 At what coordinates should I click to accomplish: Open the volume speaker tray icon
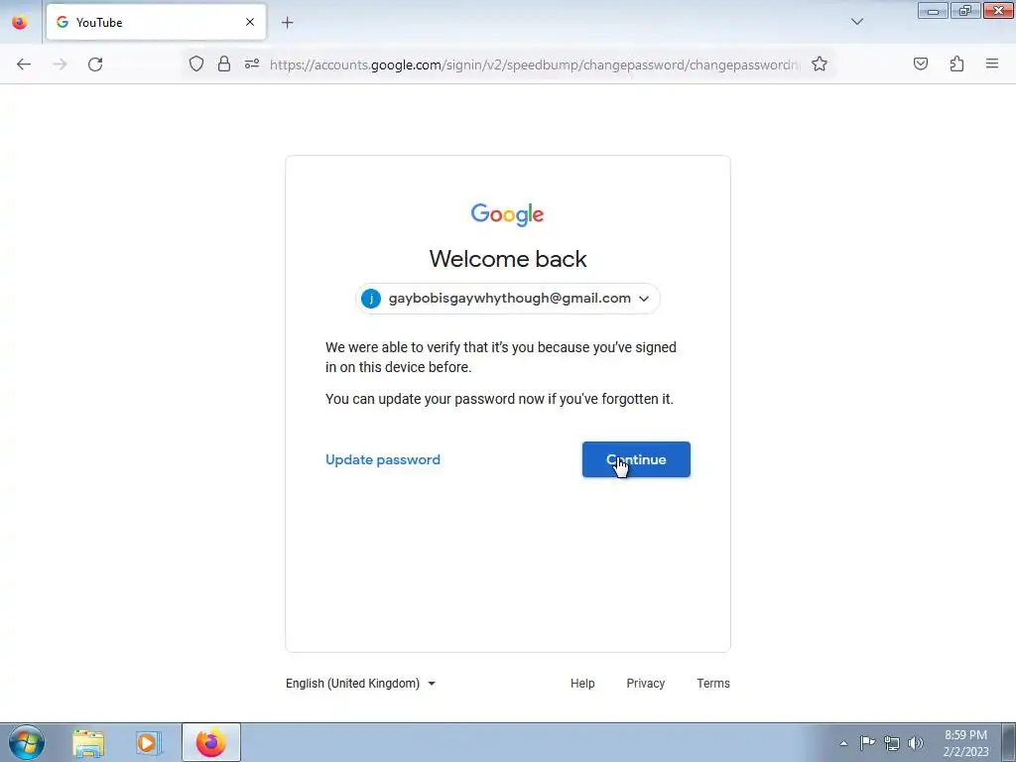(x=916, y=743)
